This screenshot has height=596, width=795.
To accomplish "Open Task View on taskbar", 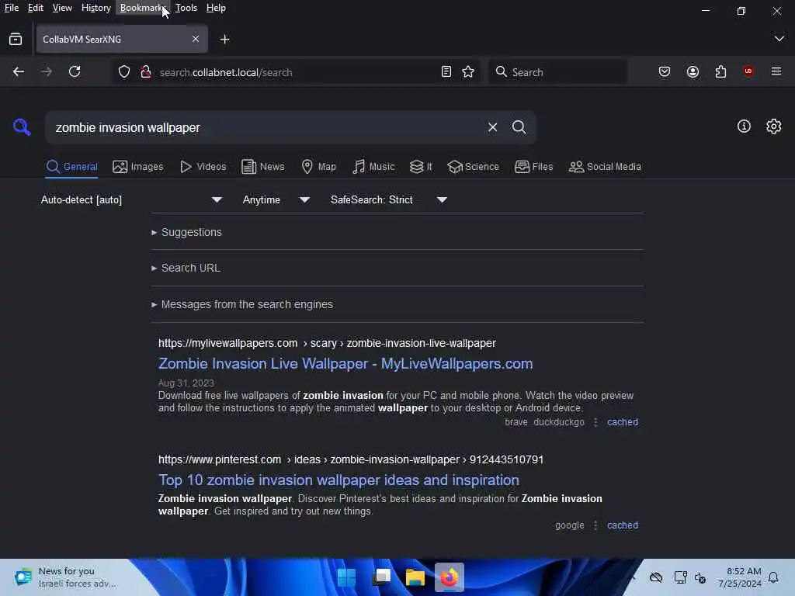I will click(x=381, y=577).
